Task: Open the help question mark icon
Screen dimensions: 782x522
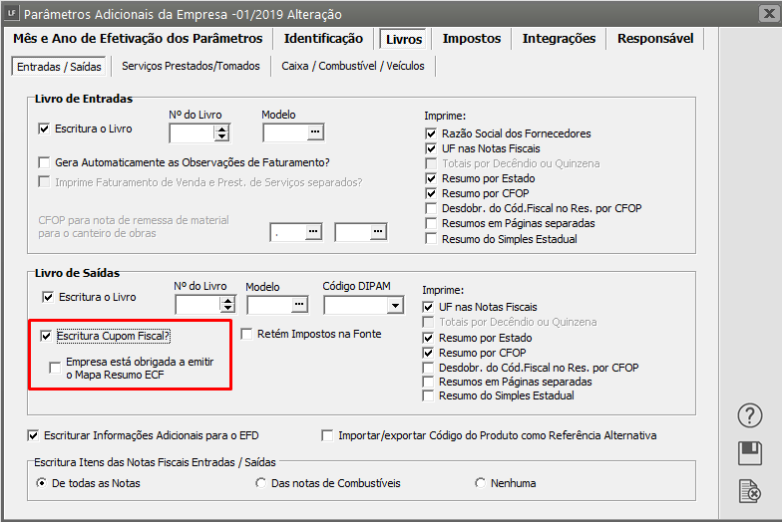Action: tap(750, 416)
